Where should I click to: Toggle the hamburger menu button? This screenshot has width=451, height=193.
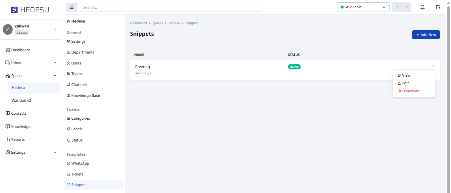(72, 7)
